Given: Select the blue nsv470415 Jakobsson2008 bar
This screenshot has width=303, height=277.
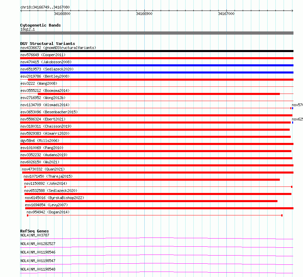Looking at the screenshot, I should [157, 65].
